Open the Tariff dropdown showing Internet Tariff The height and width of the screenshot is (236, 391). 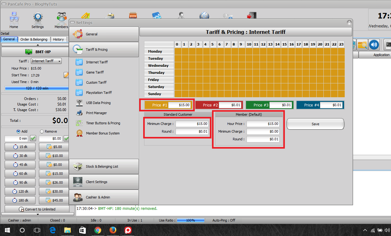tap(46, 61)
